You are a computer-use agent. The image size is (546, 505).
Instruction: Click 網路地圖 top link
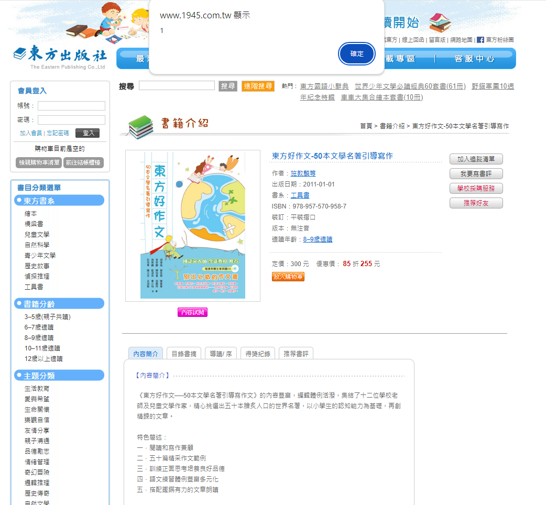[461, 40]
